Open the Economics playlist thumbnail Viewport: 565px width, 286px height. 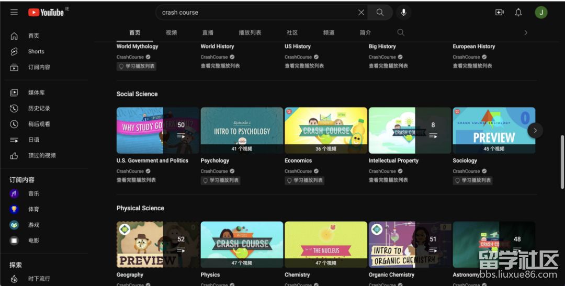click(x=326, y=130)
